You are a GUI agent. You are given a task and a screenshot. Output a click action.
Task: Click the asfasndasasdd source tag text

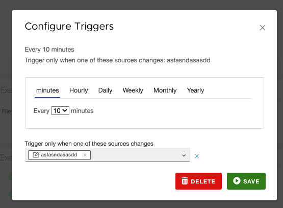tap(59, 155)
